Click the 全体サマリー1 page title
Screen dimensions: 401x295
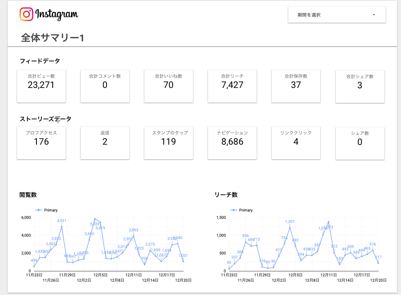(x=53, y=38)
